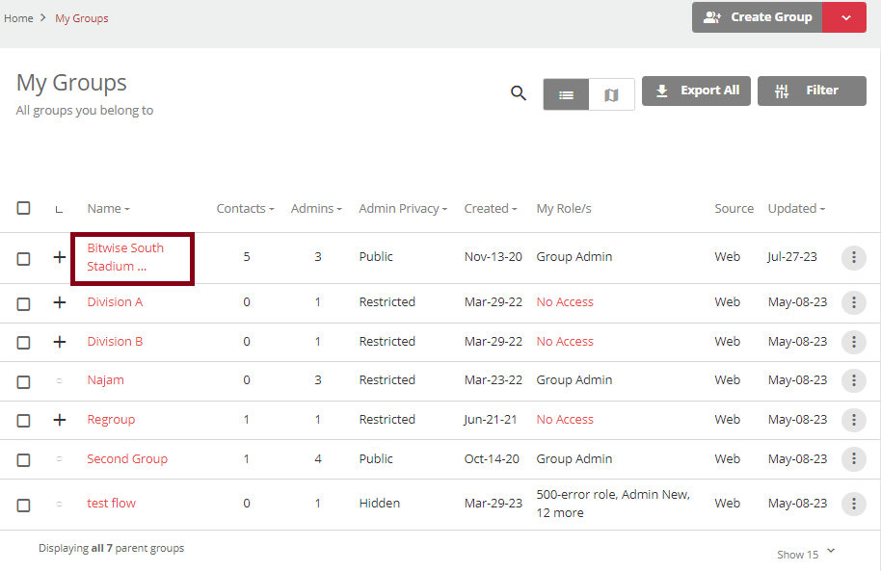Click the Export All button
The height and width of the screenshot is (571, 881).
[x=696, y=91]
